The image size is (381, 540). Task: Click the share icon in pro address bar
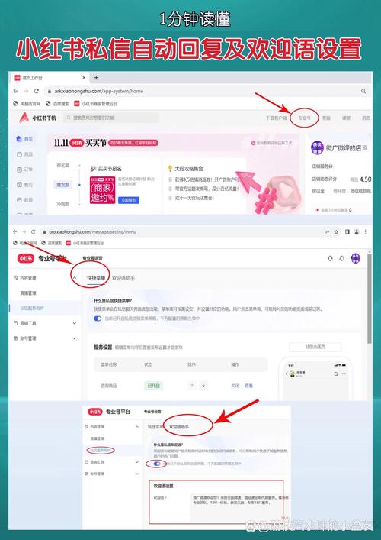(327, 232)
